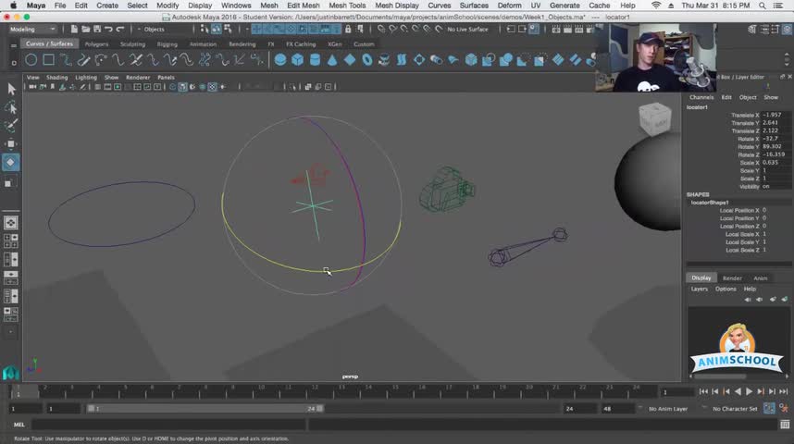The height and width of the screenshot is (444, 794).
Task: Click the MEL command line field
Action: tap(169, 425)
